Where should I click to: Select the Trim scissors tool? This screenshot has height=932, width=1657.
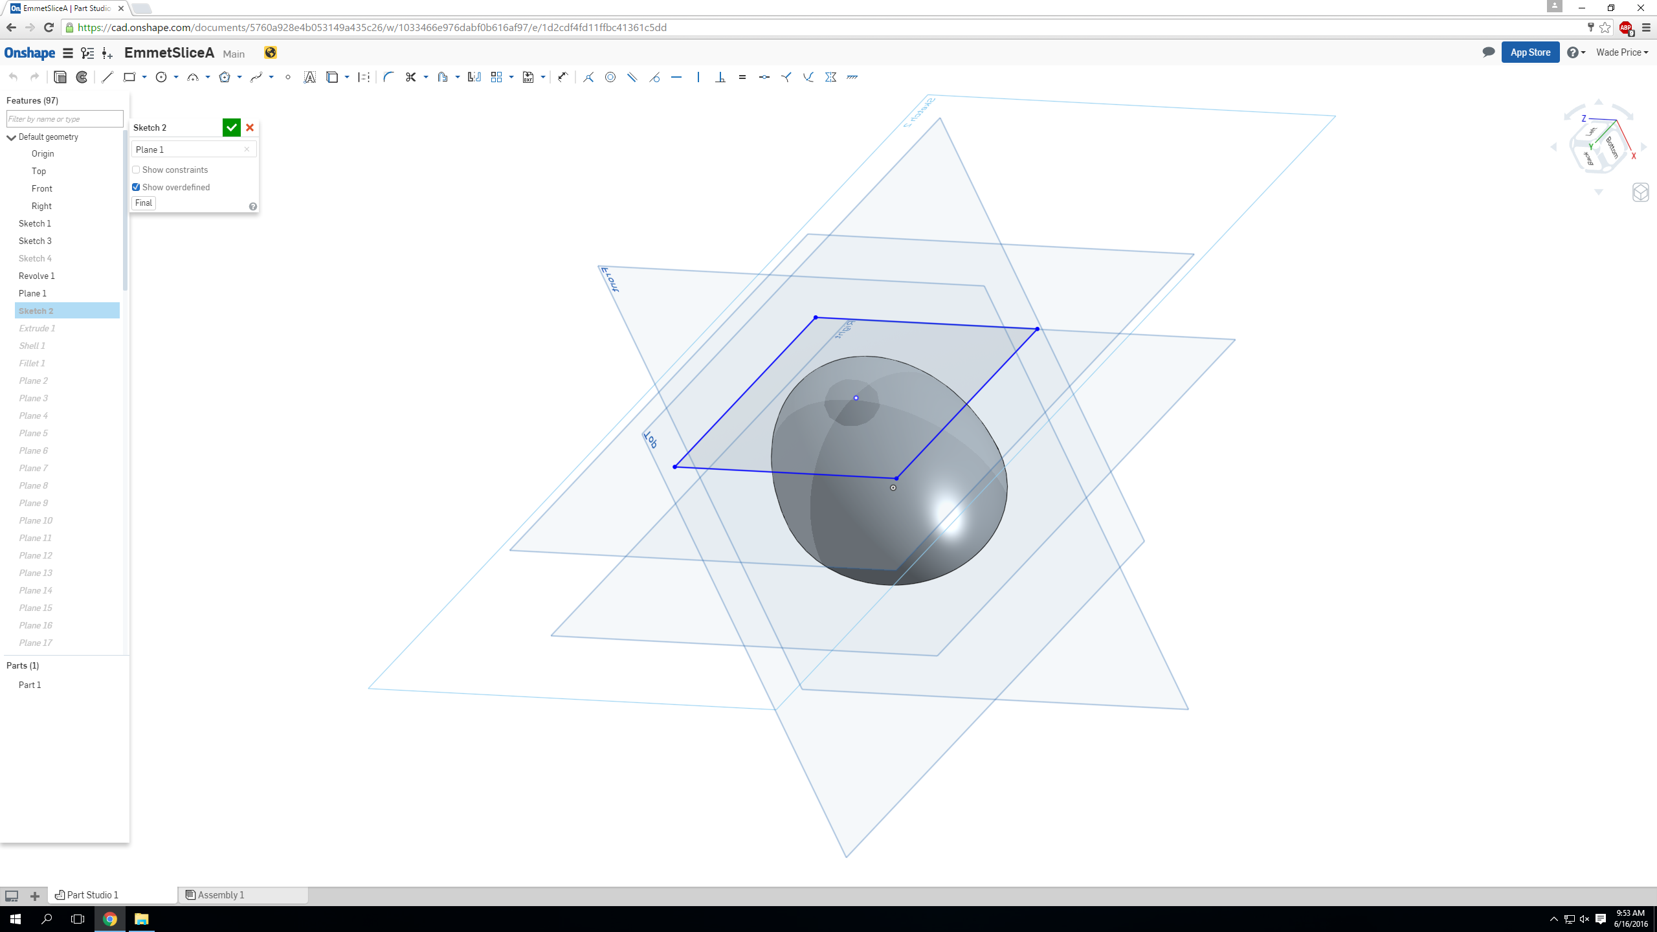410,77
